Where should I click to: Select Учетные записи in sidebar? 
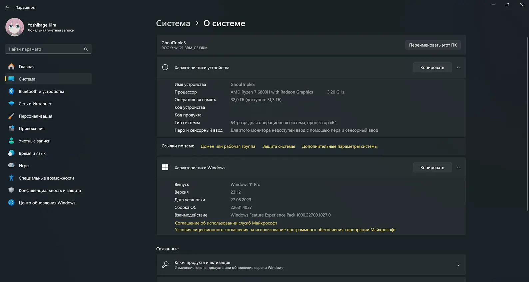click(x=35, y=141)
